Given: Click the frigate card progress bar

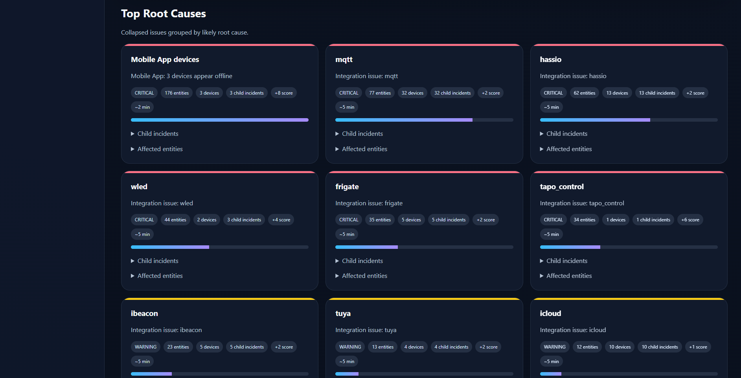Looking at the screenshot, I should pos(424,247).
